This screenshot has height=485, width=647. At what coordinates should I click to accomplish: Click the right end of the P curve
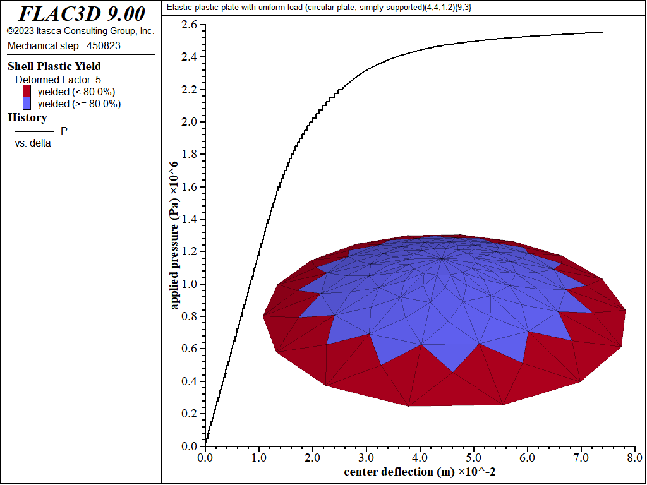(602, 33)
